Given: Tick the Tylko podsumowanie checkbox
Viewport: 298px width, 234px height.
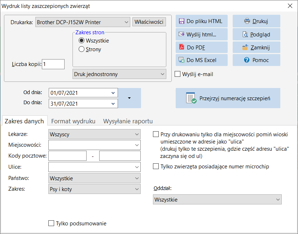Looking at the screenshot, I should (51, 223).
